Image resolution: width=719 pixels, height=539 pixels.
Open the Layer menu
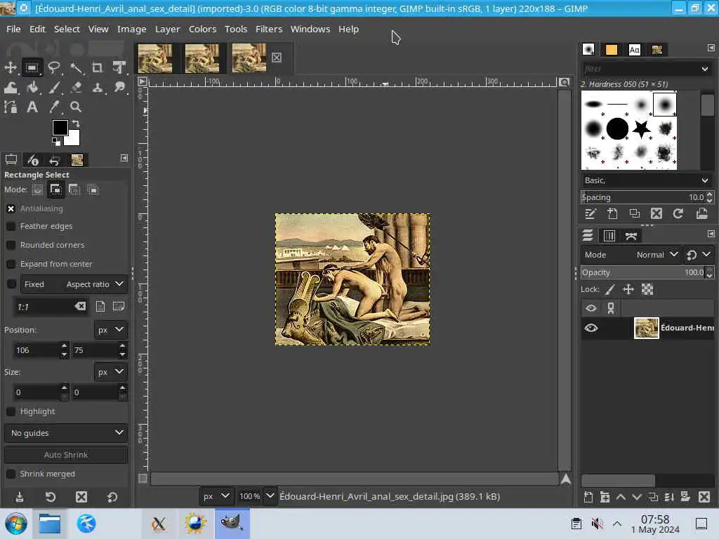click(x=167, y=29)
